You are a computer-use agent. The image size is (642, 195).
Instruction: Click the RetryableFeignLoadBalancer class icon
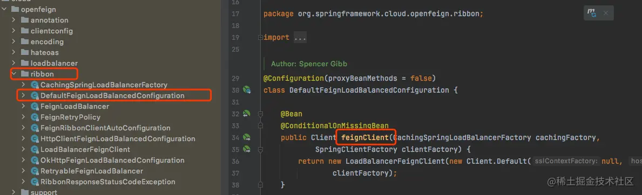tap(35, 171)
